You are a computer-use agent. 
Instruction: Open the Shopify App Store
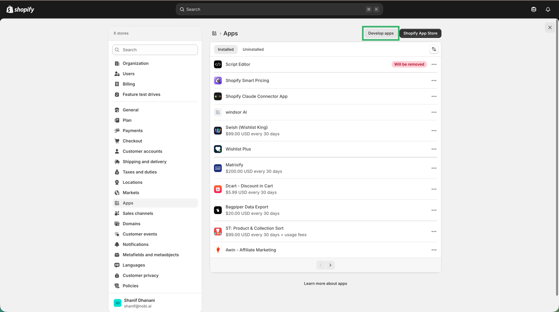click(x=420, y=33)
